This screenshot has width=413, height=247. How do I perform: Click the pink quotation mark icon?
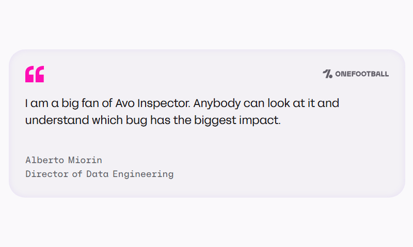35,74
